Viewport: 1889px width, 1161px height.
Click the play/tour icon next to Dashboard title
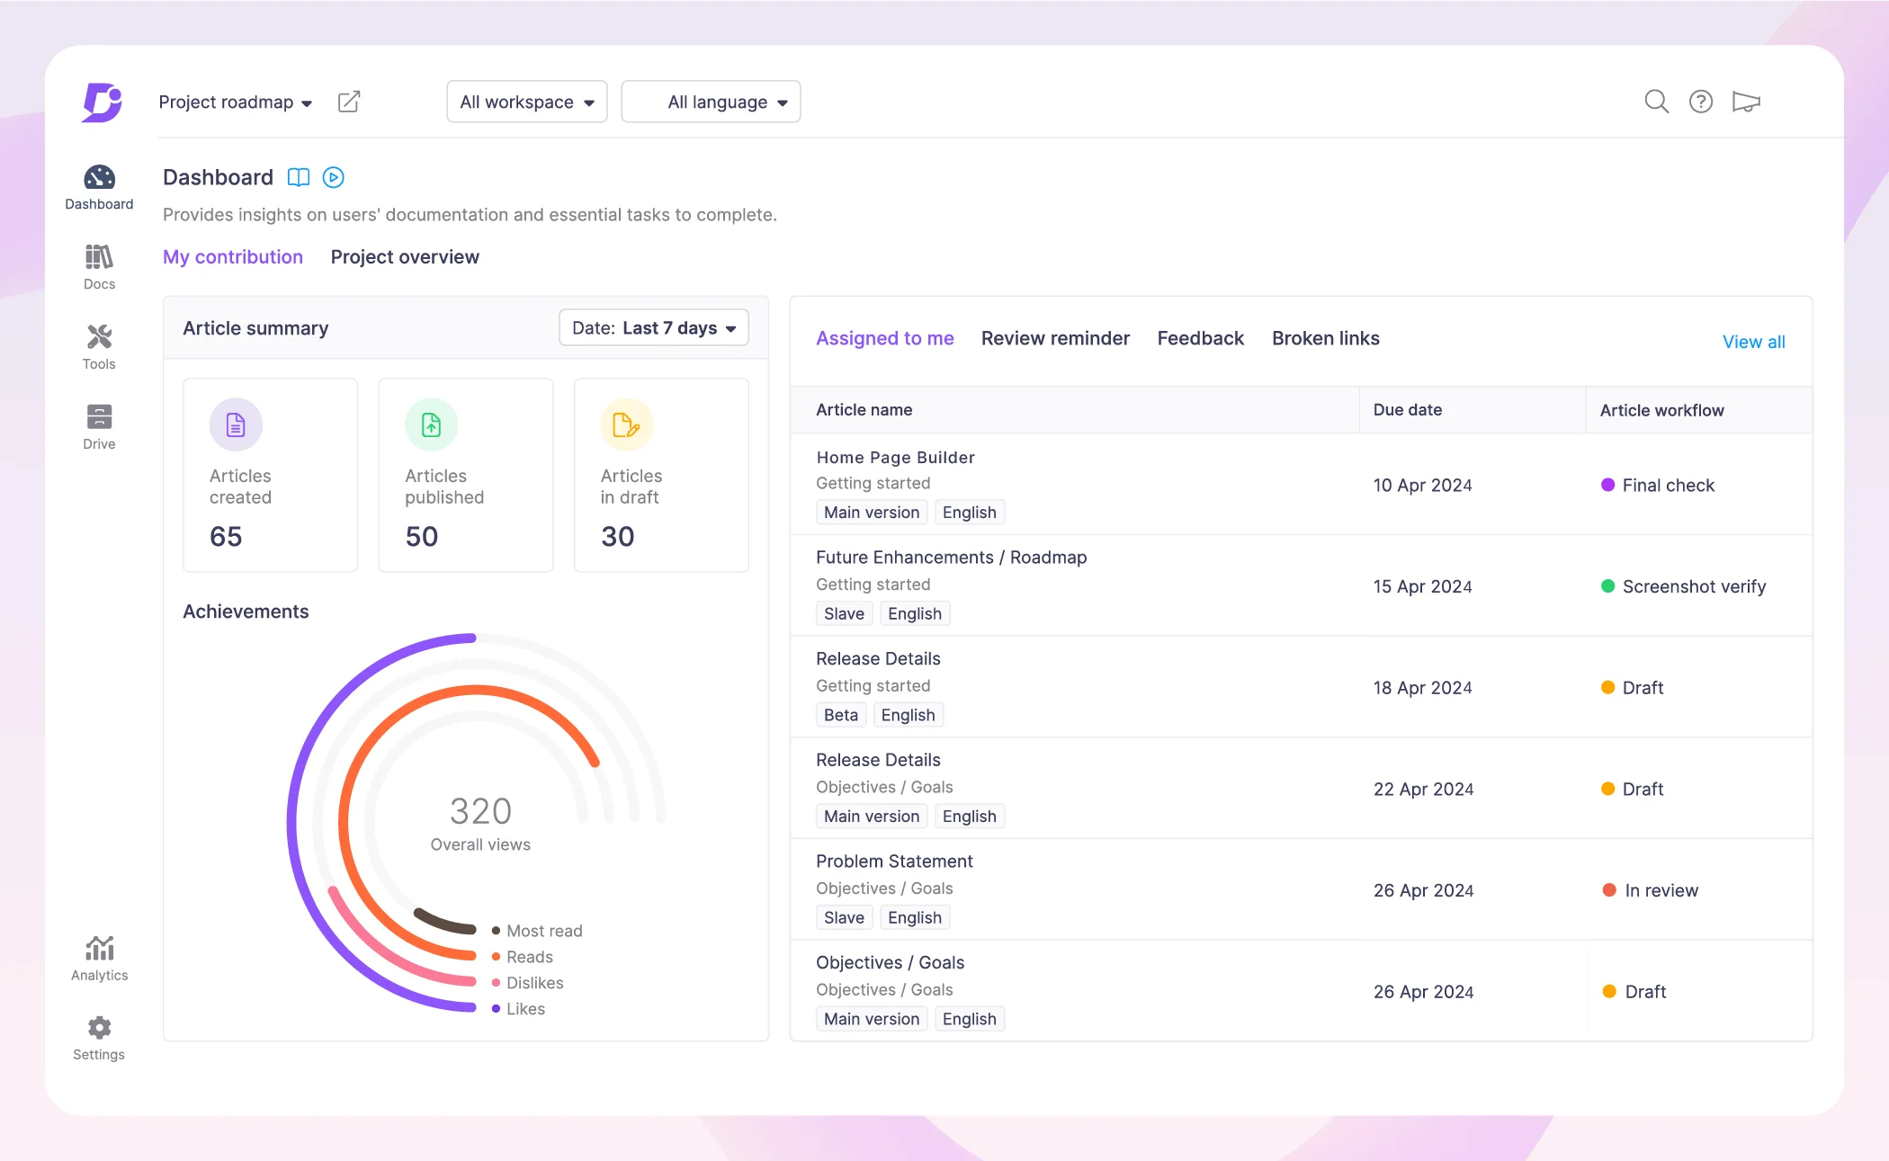[x=331, y=176]
